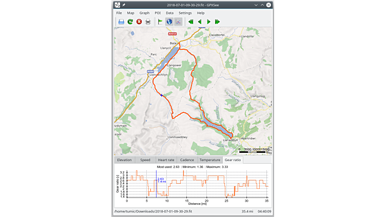
Task: Click the blue position marker line in graph
Action: click(157, 187)
